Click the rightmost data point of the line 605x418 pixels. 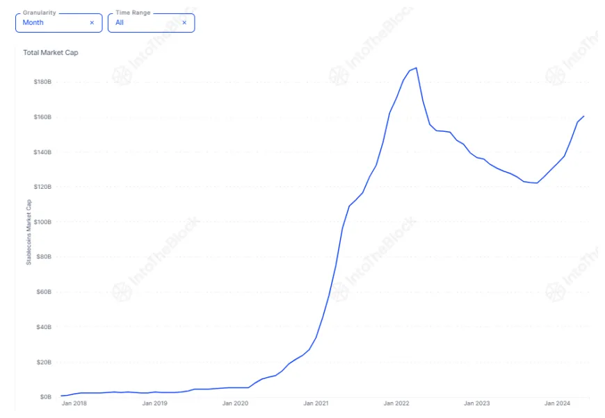point(584,115)
